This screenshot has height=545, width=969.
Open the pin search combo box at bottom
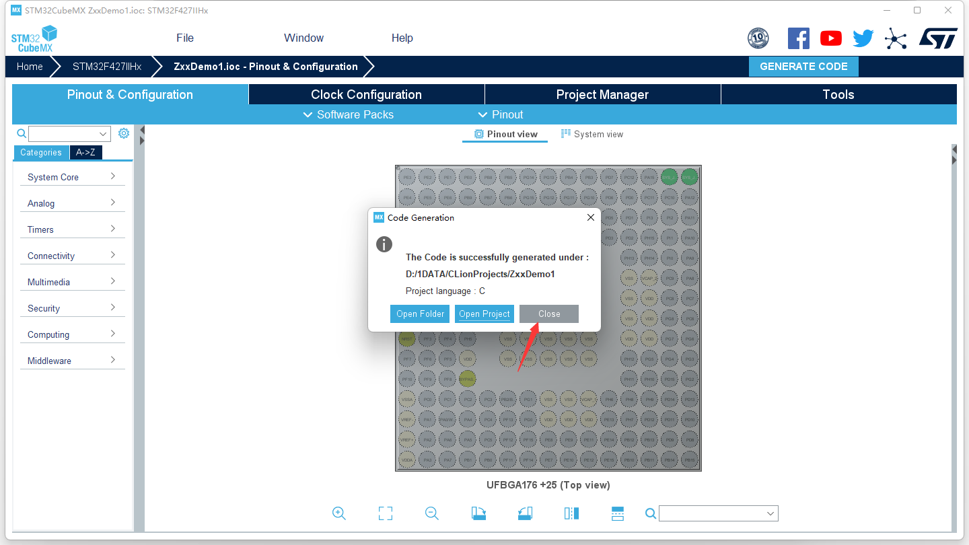pos(719,513)
